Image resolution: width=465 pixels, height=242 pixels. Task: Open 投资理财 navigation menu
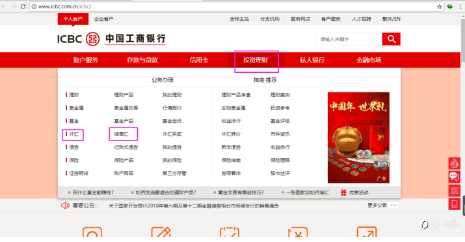click(x=256, y=60)
